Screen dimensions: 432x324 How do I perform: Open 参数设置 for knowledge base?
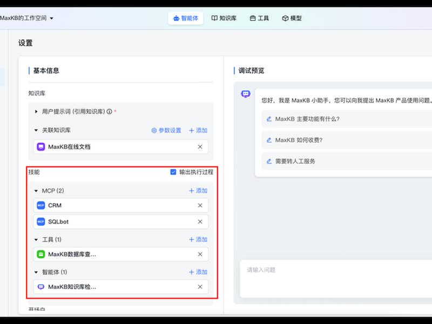point(166,130)
